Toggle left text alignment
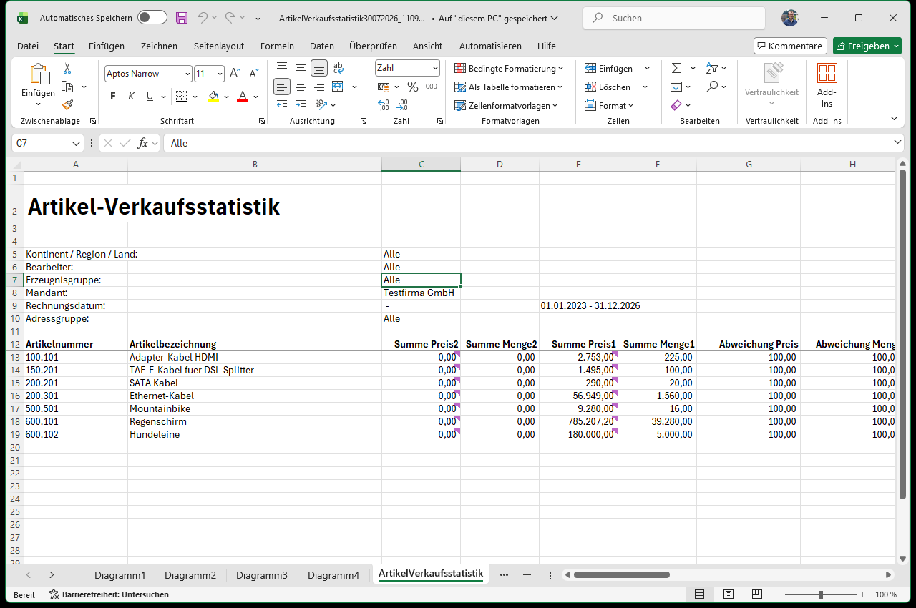 [282, 87]
